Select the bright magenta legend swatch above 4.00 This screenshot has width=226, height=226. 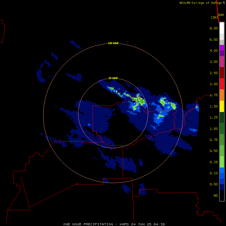tap(222, 48)
